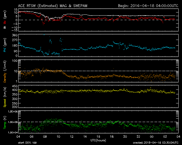Click the '18' hour tick label
This screenshot has width=182, height=145.
pos(112,137)
